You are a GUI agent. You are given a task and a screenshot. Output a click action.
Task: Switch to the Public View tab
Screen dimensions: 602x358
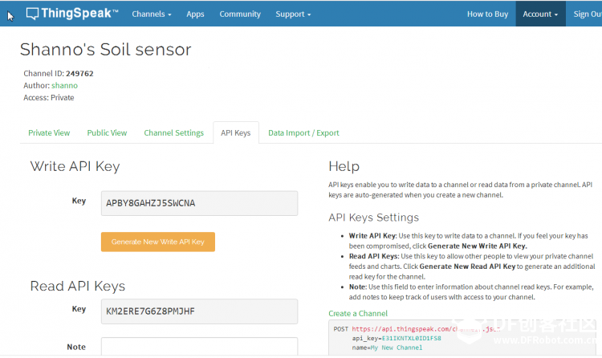107,133
